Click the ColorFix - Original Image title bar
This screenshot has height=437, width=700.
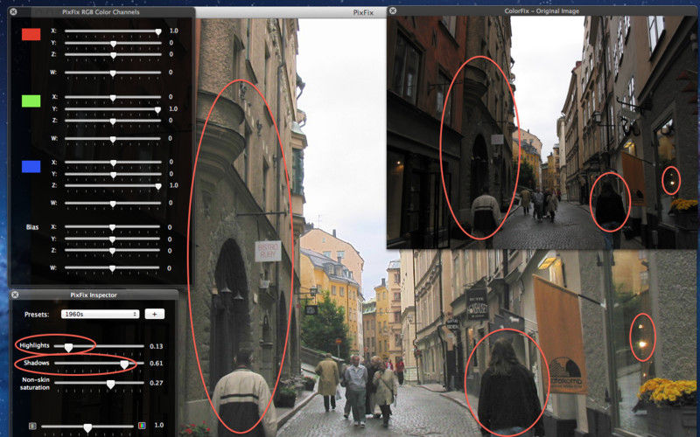click(x=542, y=10)
